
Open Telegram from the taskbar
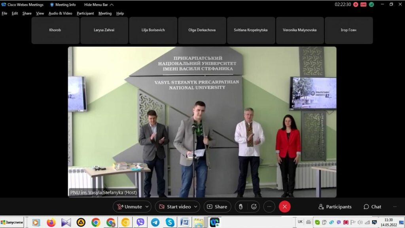[x=155, y=222]
